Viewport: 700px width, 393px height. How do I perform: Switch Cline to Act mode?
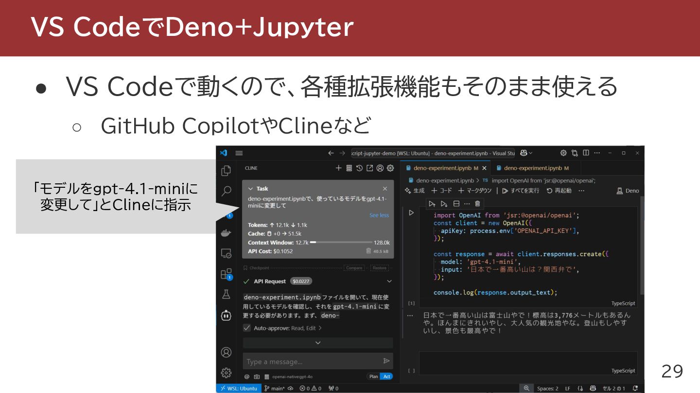386,377
